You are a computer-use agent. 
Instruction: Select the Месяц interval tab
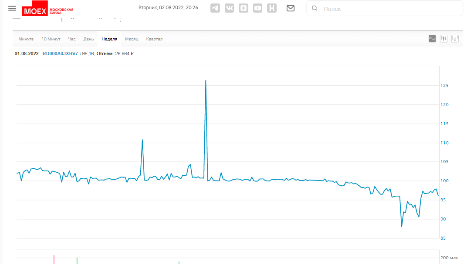(132, 39)
